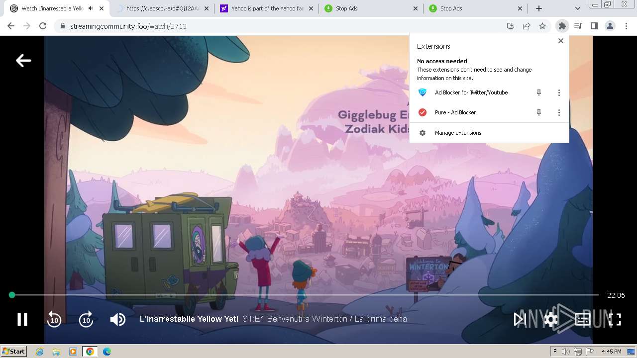Close the Extensions popup
This screenshot has height=358, width=637.
coord(561,41)
